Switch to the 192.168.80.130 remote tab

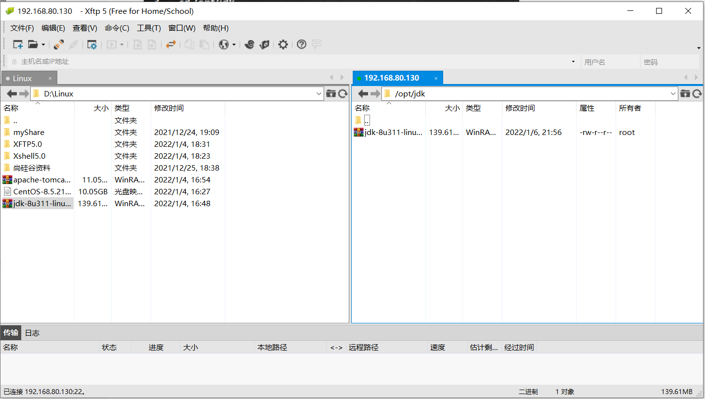click(392, 78)
